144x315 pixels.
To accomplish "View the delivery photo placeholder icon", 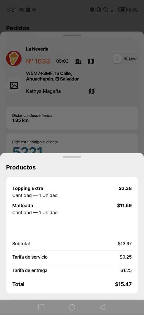I will pos(14,85).
